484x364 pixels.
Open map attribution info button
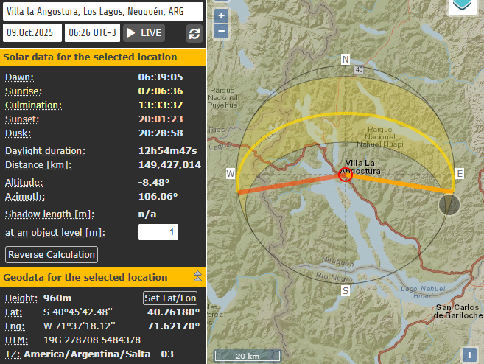pos(469,354)
